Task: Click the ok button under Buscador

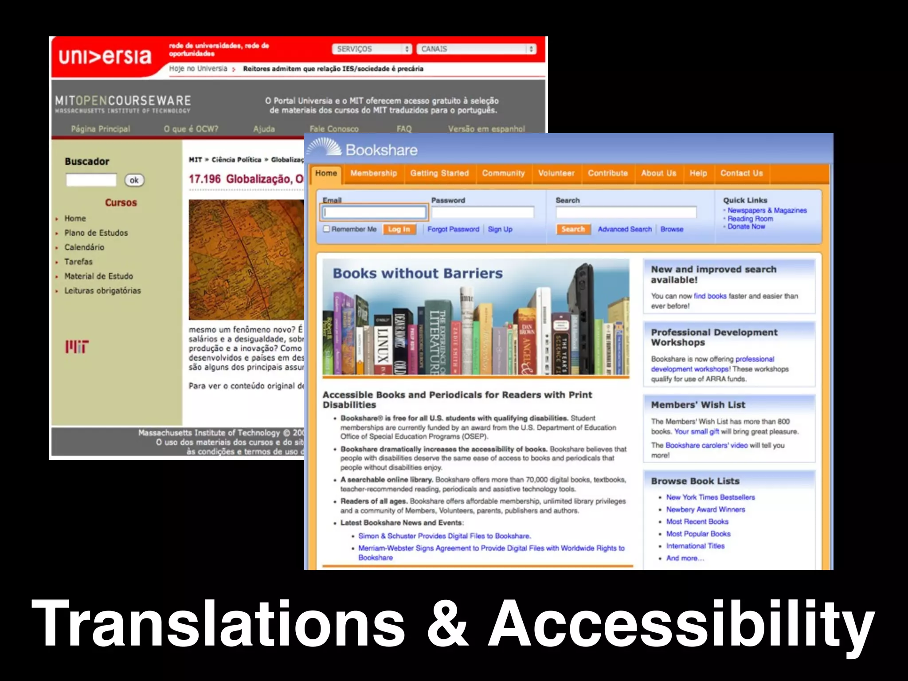Action: pyautogui.click(x=134, y=180)
